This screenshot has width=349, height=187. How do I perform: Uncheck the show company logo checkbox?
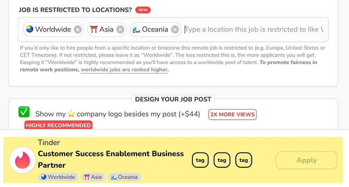tap(24, 112)
